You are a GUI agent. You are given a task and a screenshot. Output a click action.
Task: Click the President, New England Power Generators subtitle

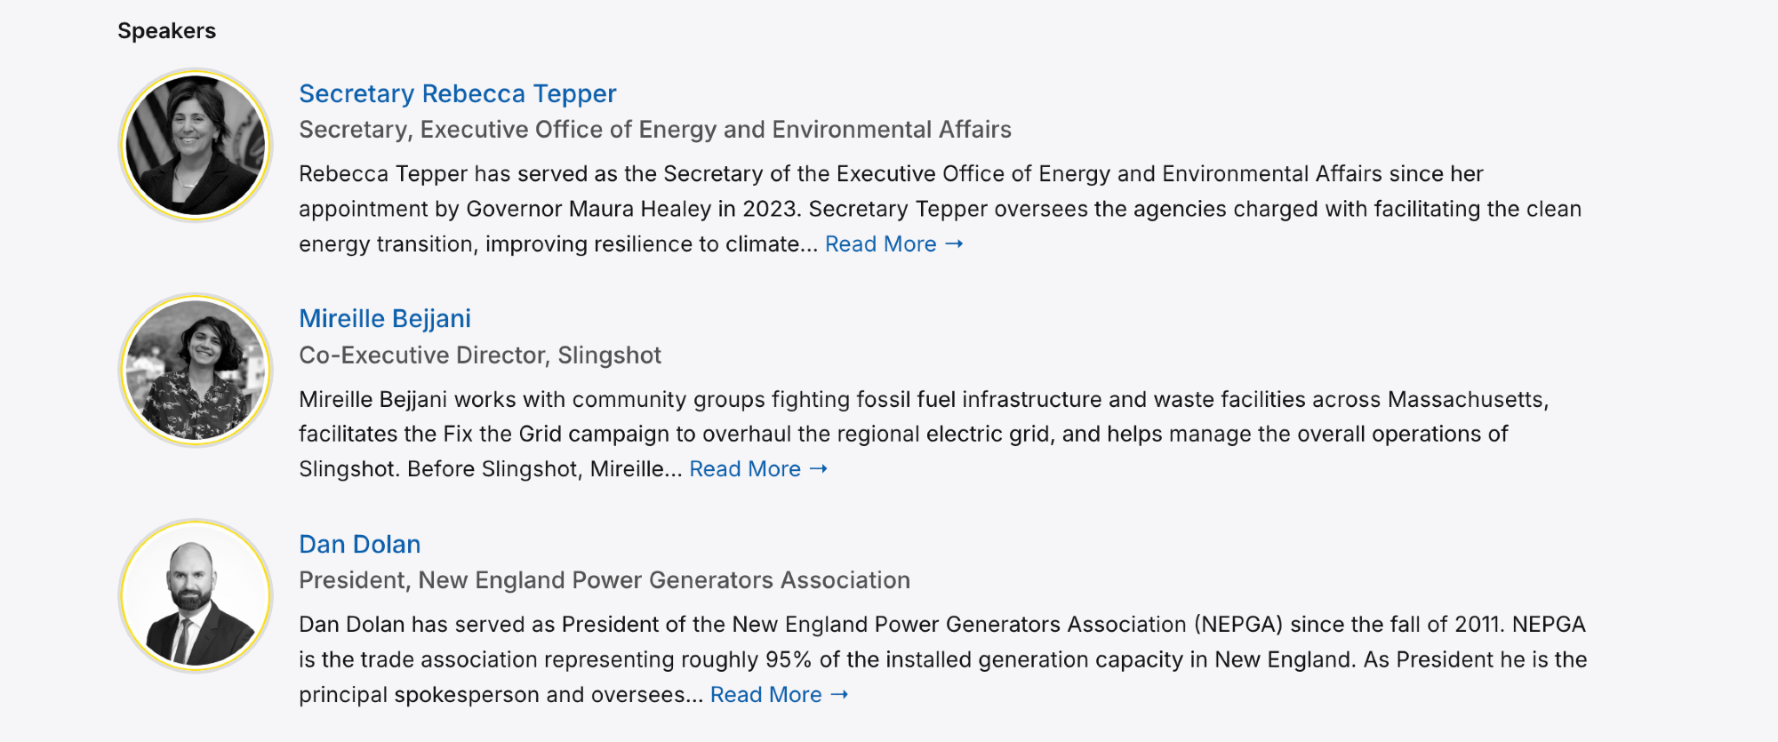[x=604, y=580]
